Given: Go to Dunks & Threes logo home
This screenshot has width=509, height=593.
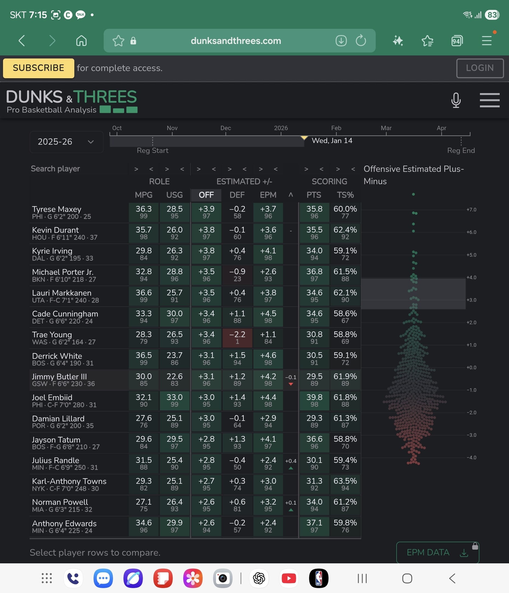Looking at the screenshot, I should coord(72,101).
